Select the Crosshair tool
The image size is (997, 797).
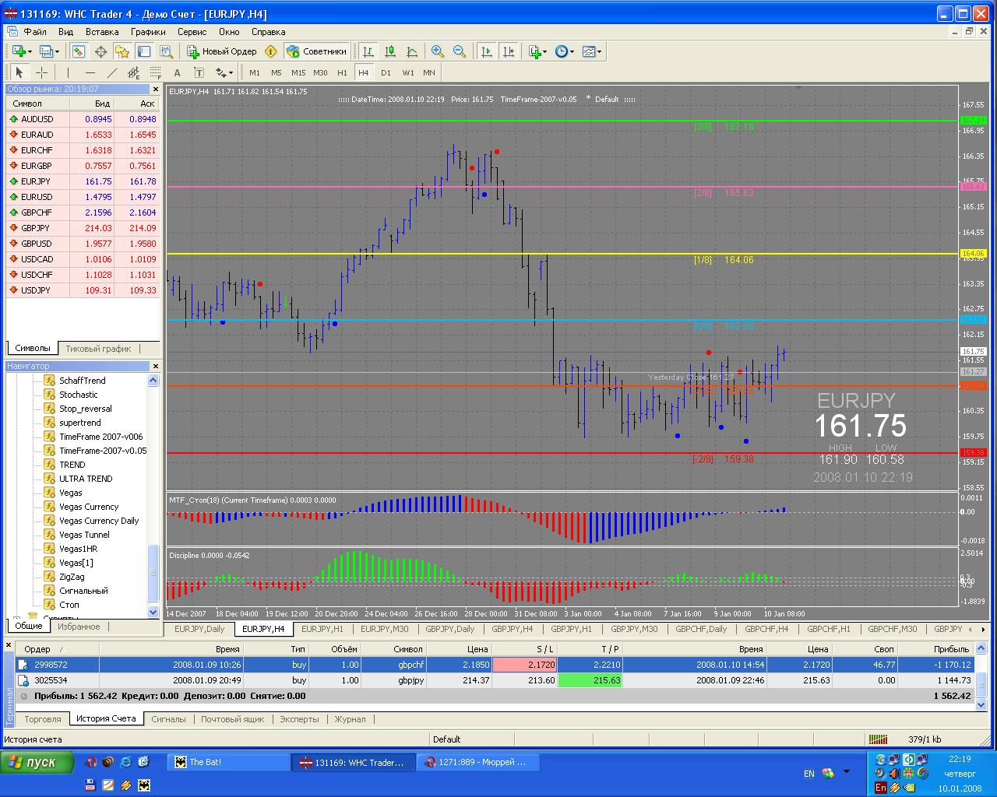point(42,72)
